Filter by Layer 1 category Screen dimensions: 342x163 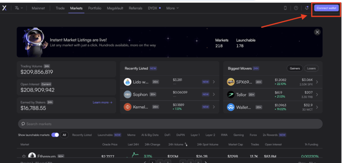pos(195,135)
